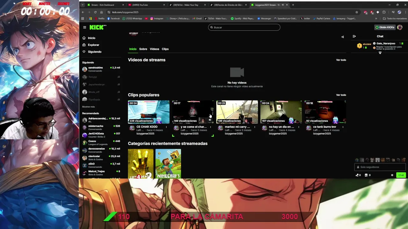
Task: Expand the chat leaderboard arrow
Action: pyautogui.click(x=380, y=53)
